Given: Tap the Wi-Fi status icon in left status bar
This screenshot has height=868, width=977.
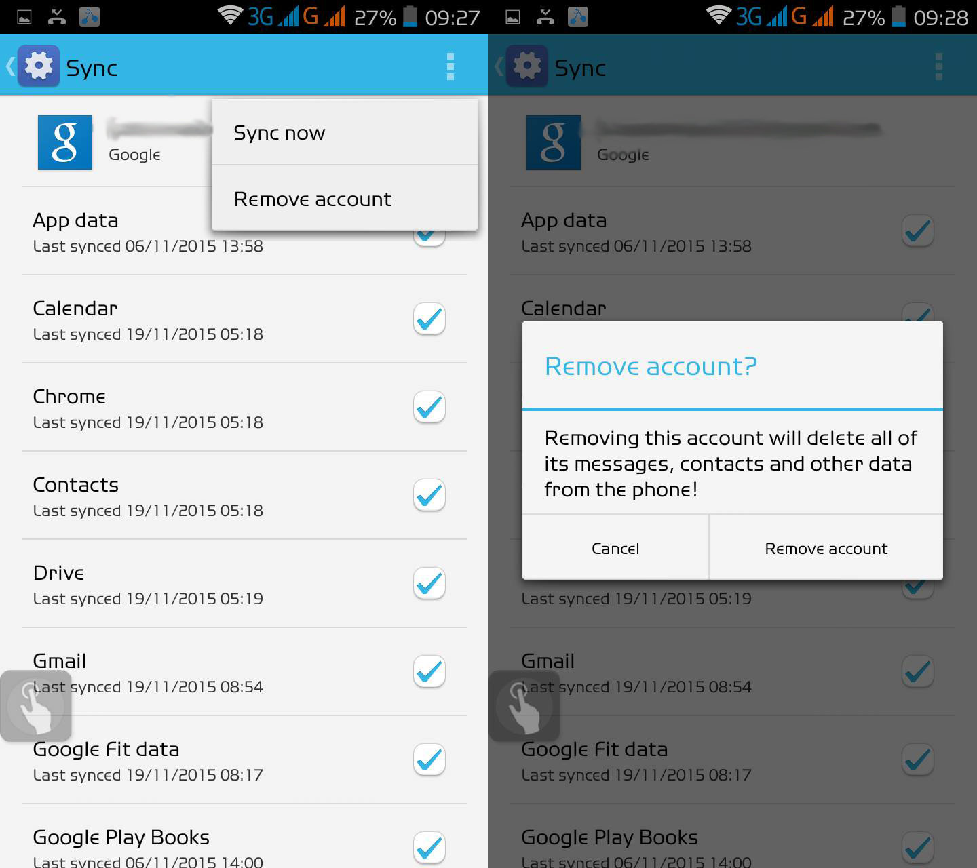Looking at the screenshot, I should 230,16.
